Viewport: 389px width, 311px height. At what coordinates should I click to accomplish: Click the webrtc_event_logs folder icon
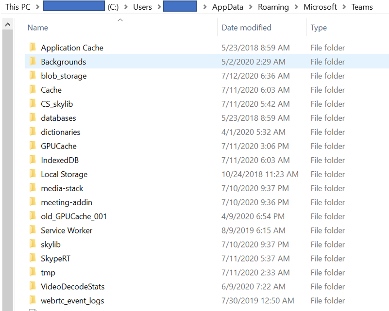point(33,300)
